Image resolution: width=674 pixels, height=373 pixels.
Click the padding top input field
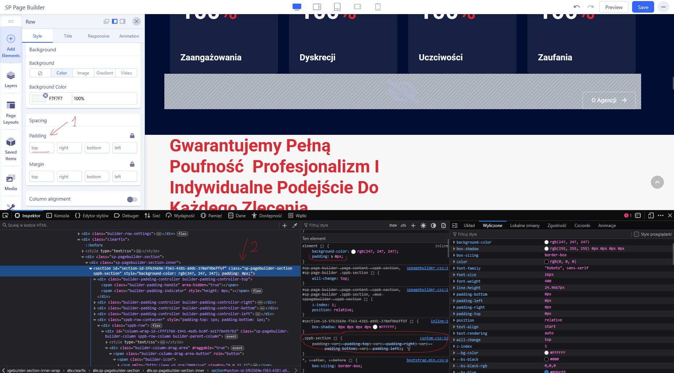pyautogui.click(x=42, y=148)
